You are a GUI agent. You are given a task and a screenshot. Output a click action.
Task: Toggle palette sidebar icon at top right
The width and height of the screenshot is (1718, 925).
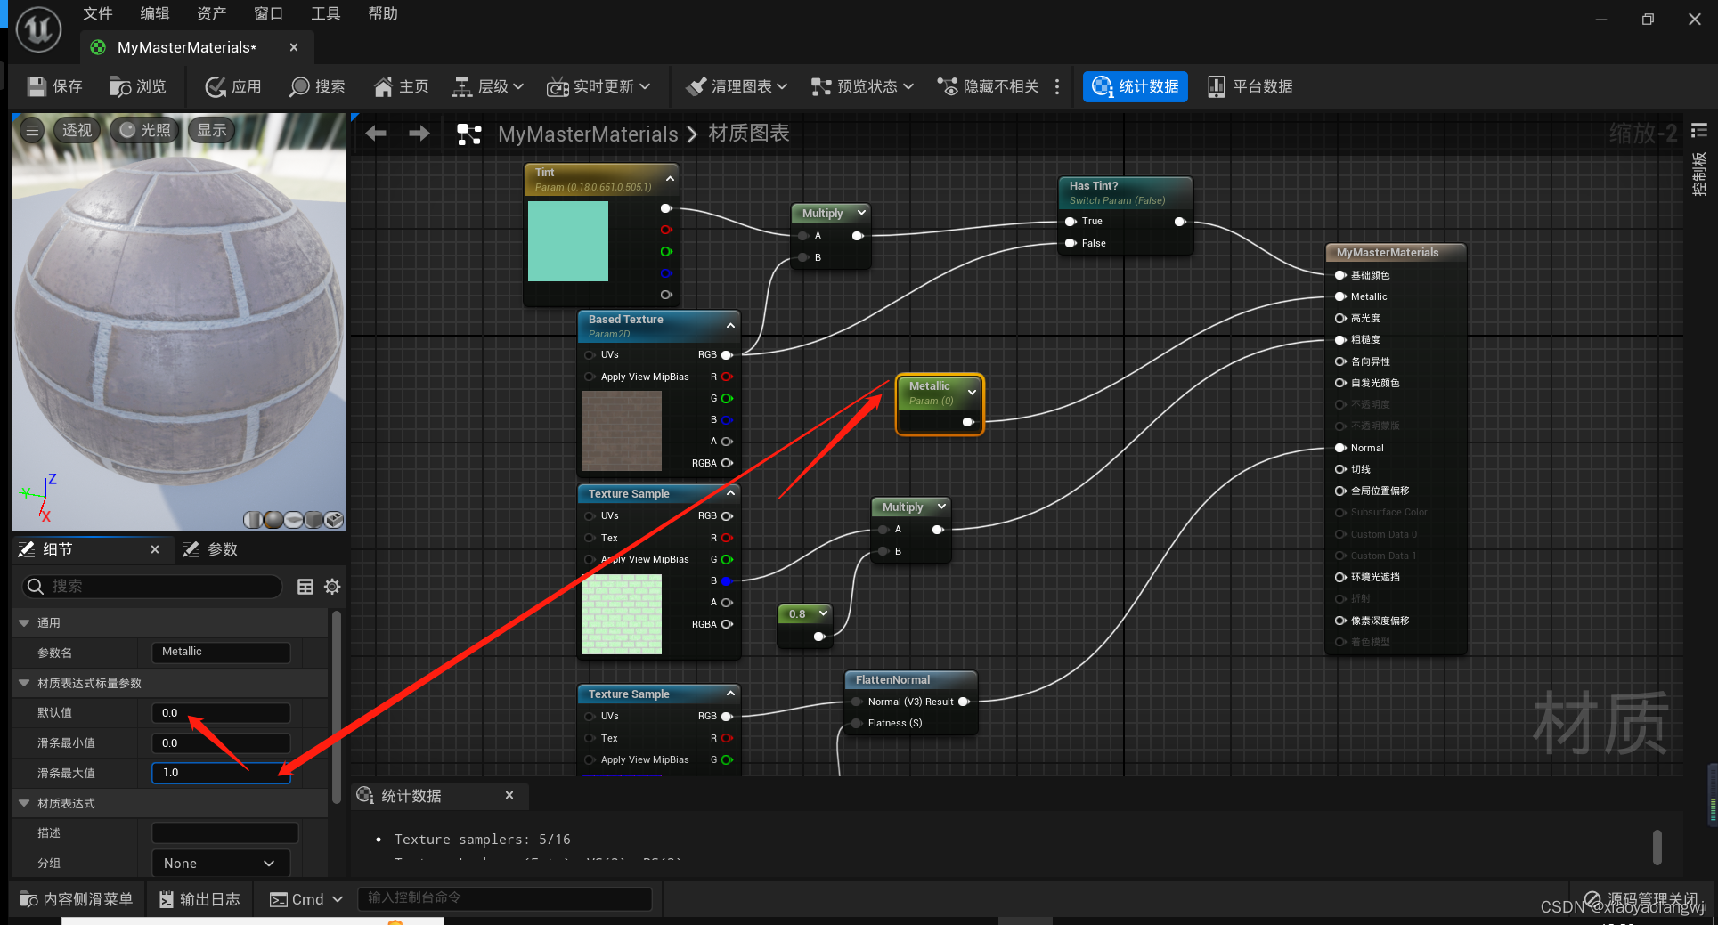pos(1699,131)
